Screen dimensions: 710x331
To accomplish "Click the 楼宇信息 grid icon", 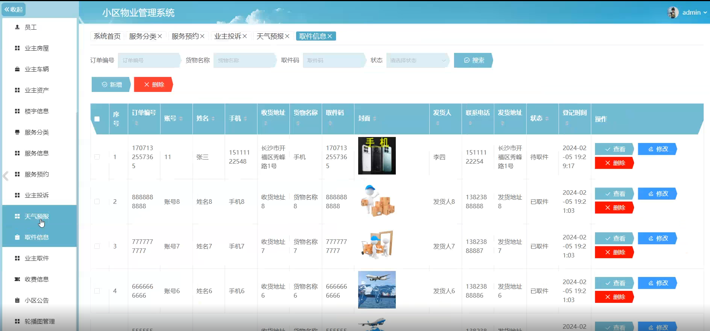I will [17, 111].
